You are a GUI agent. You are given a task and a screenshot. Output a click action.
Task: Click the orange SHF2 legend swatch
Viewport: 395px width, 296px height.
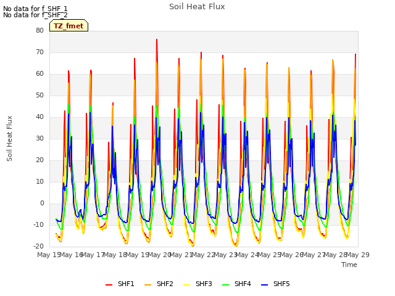coord(148,284)
